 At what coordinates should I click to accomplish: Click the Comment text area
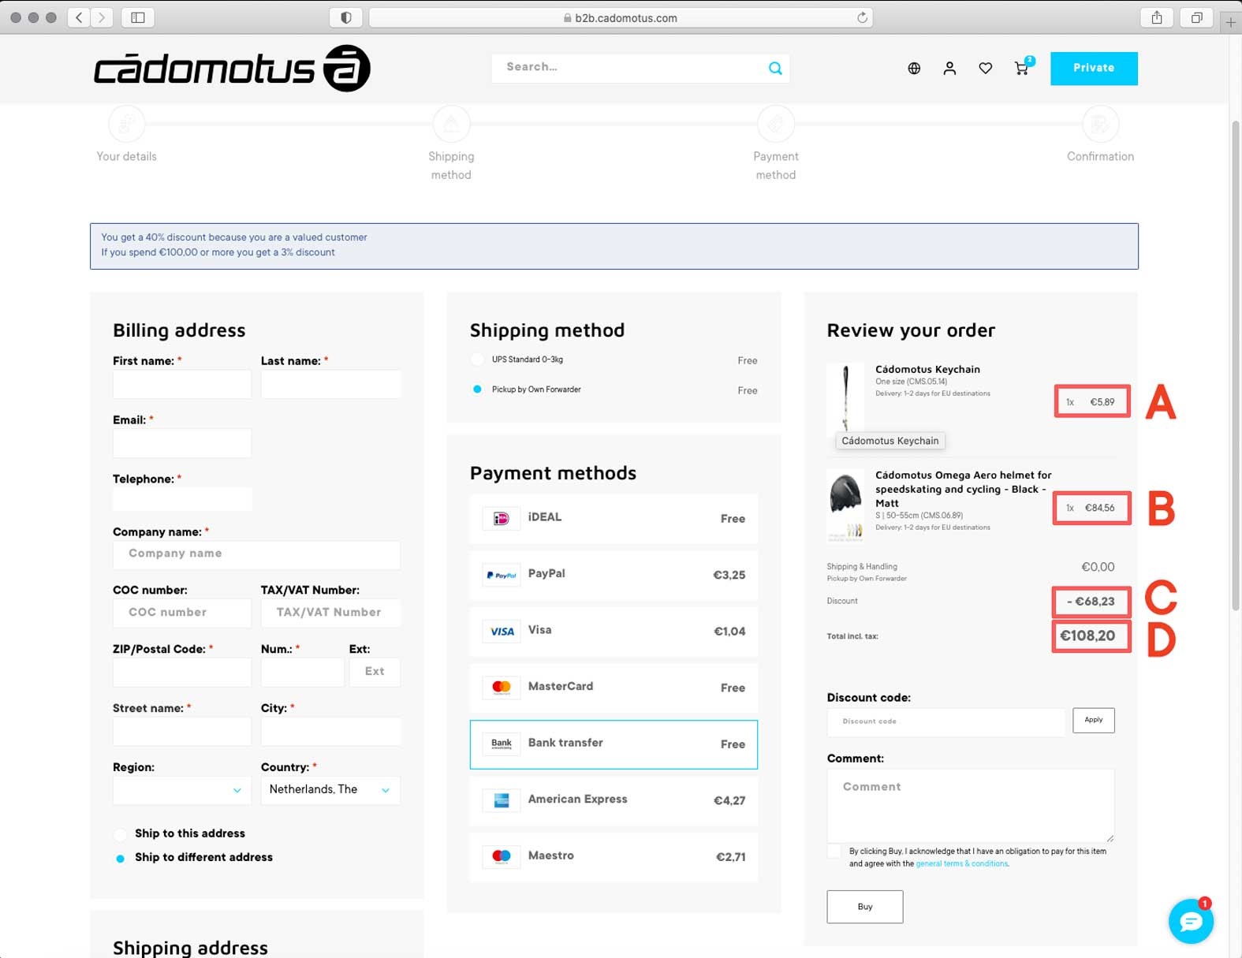971,805
